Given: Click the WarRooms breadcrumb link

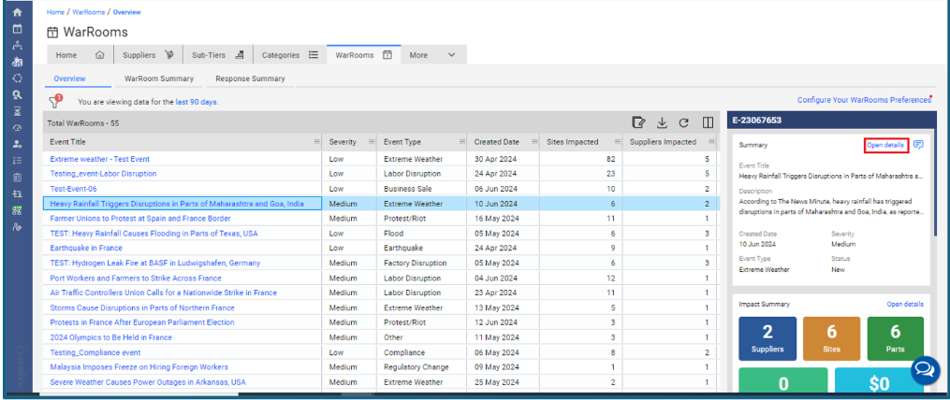Looking at the screenshot, I should [x=89, y=12].
